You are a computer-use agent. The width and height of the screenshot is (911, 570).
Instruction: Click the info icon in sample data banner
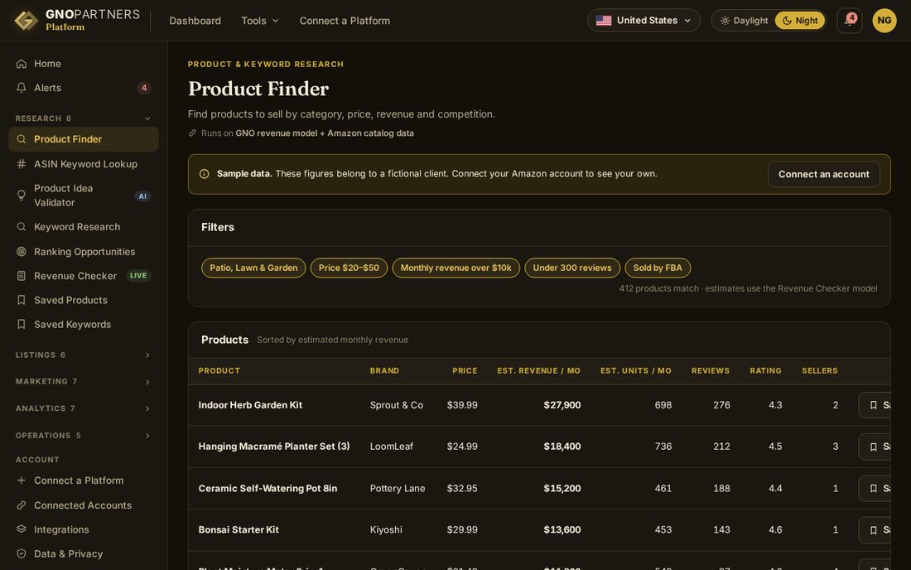click(204, 174)
